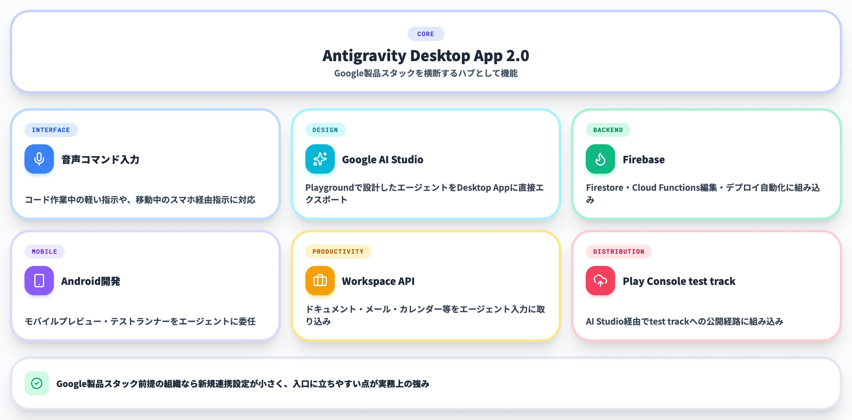Select the INTERFACE tag

tap(51, 130)
